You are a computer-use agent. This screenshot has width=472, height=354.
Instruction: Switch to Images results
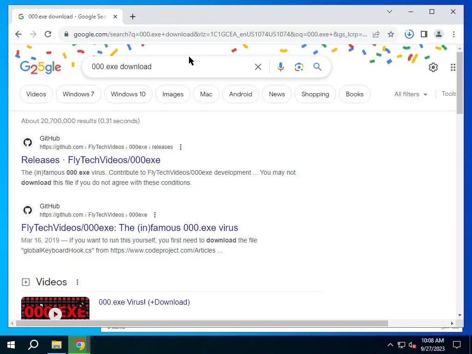pyautogui.click(x=173, y=94)
